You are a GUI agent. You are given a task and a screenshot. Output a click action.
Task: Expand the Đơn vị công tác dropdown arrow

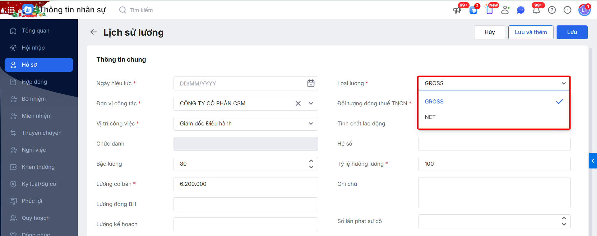pos(311,103)
